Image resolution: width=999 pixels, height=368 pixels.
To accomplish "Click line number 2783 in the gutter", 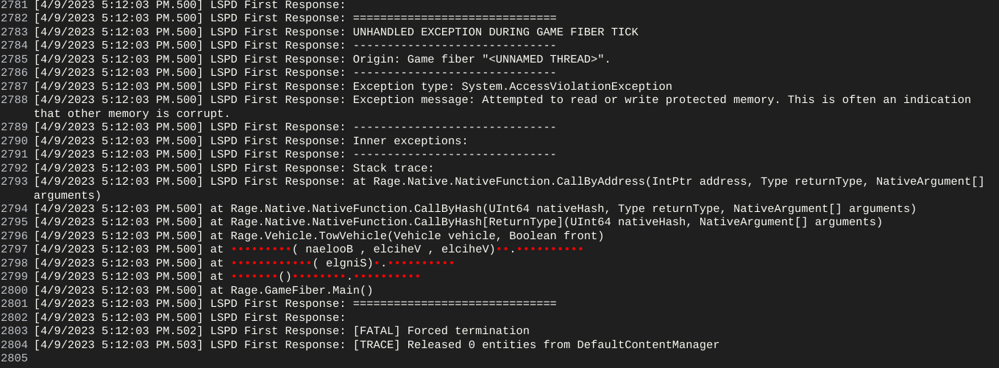I will coord(15,32).
